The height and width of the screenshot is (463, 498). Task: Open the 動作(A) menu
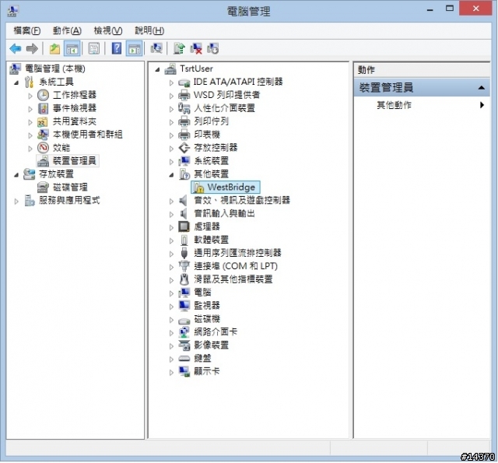(x=67, y=31)
